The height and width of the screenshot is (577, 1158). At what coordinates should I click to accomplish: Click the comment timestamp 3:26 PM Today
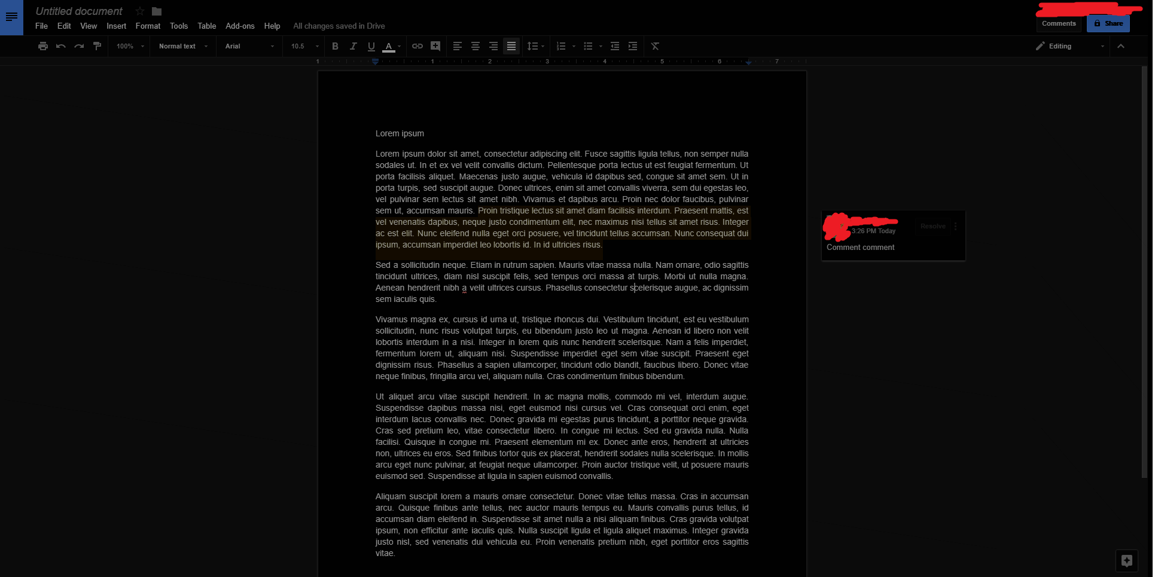click(x=873, y=231)
